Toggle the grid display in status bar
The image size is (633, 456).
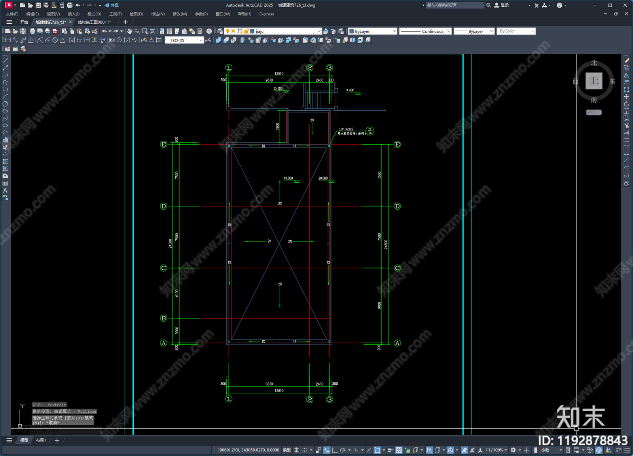tap(296, 450)
